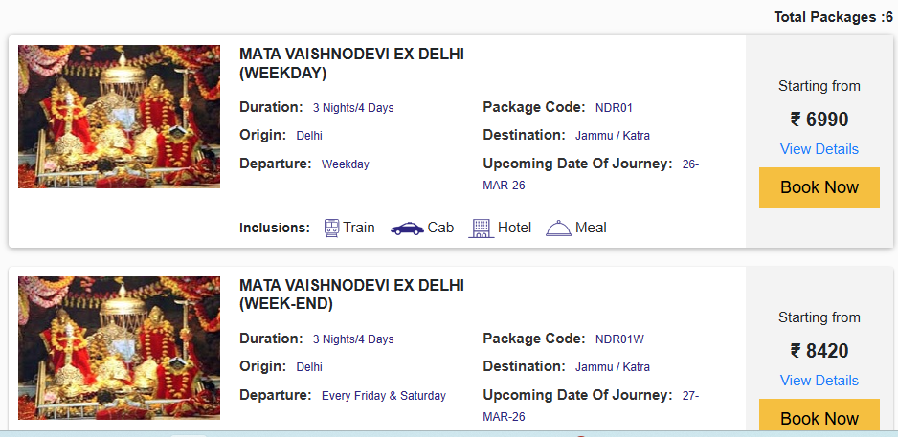898x437 pixels.
Task: Click package code NDR01W
Action: (x=618, y=339)
